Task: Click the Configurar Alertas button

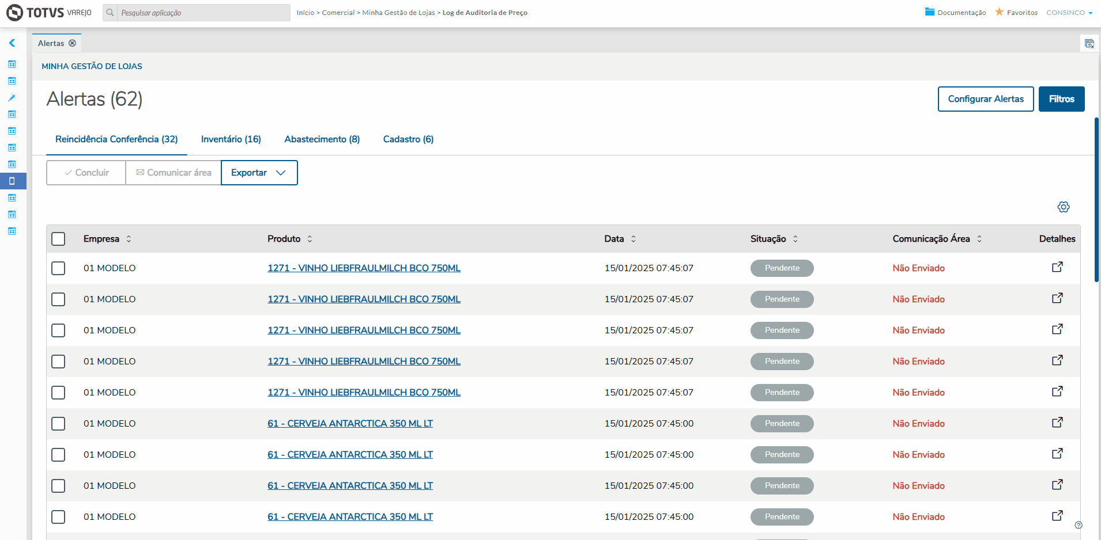Action: click(x=986, y=99)
